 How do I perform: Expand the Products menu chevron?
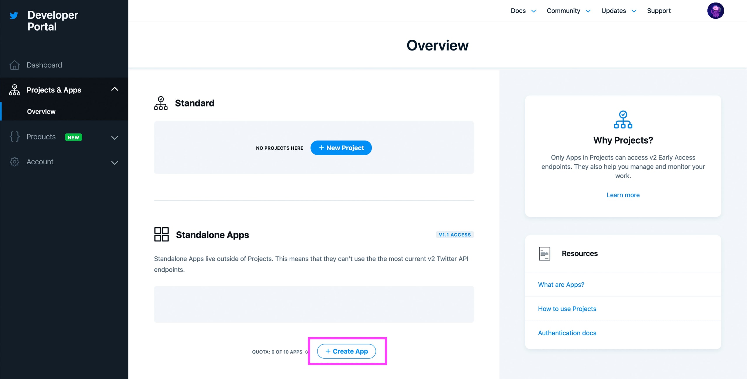(x=115, y=138)
